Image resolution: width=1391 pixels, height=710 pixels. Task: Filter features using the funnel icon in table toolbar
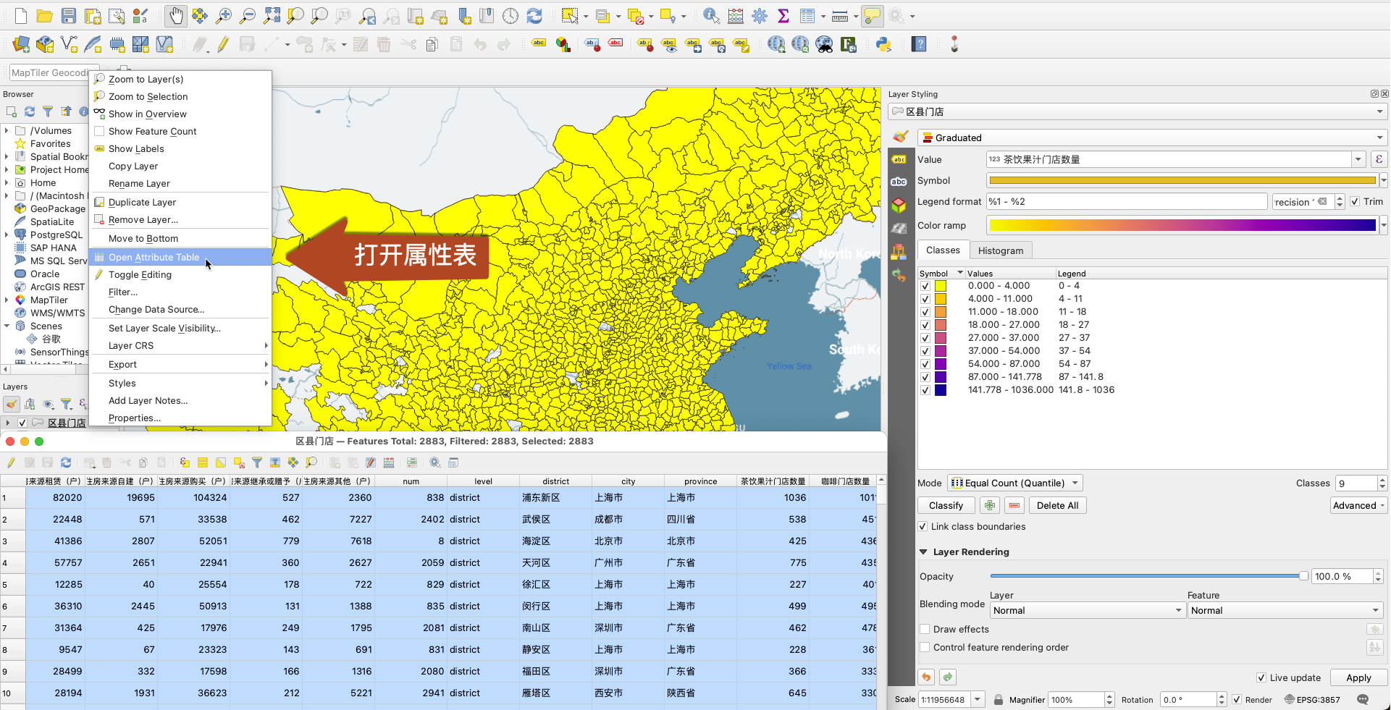(257, 462)
